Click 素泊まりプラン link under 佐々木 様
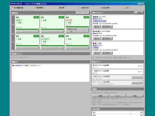This screenshot has width=155, height=116. (x=98, y=33)
